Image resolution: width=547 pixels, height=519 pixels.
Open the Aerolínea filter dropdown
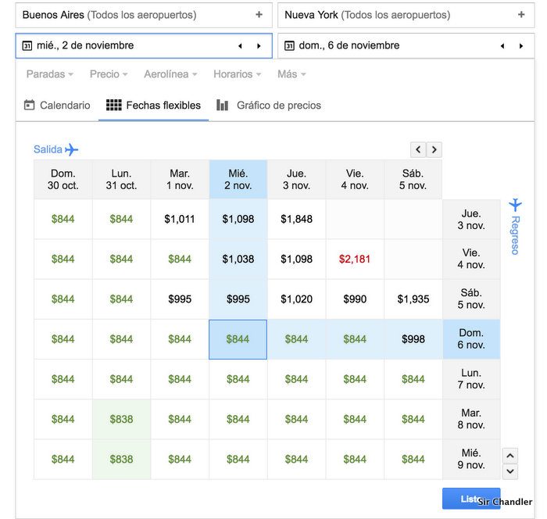[170, 74]
